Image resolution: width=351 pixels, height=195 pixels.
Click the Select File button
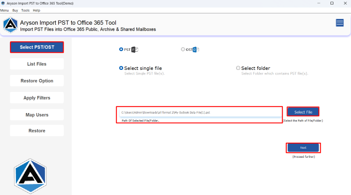click(303, 112)
